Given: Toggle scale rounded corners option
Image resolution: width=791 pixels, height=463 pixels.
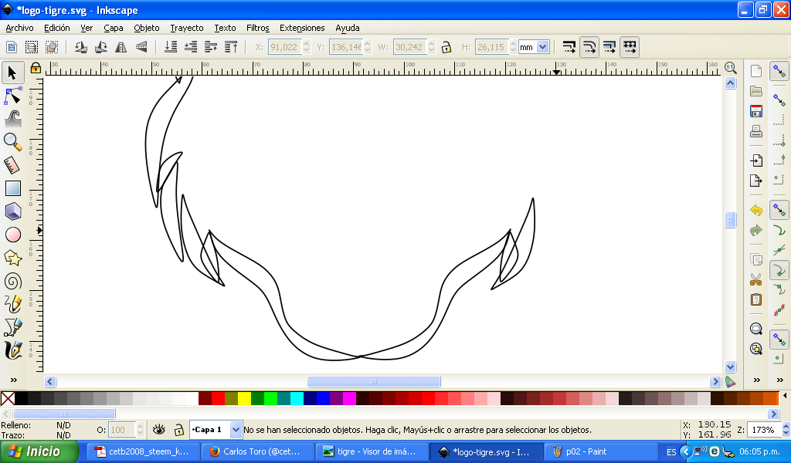Looking at the screenshot, I should 589,47.
